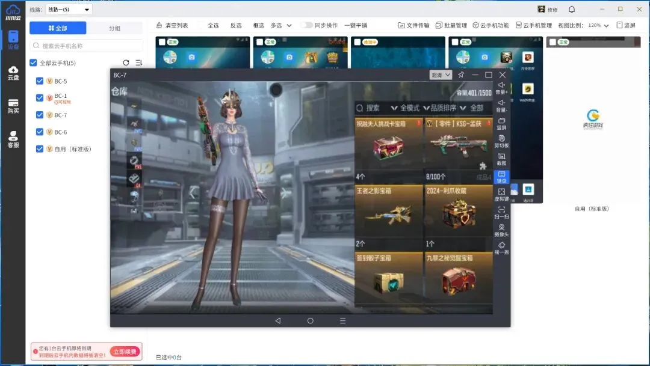650x366 pixels.
Task: Check the 自用(标准版) thumbnail checkbox
Action: click(x=552, y=42)
